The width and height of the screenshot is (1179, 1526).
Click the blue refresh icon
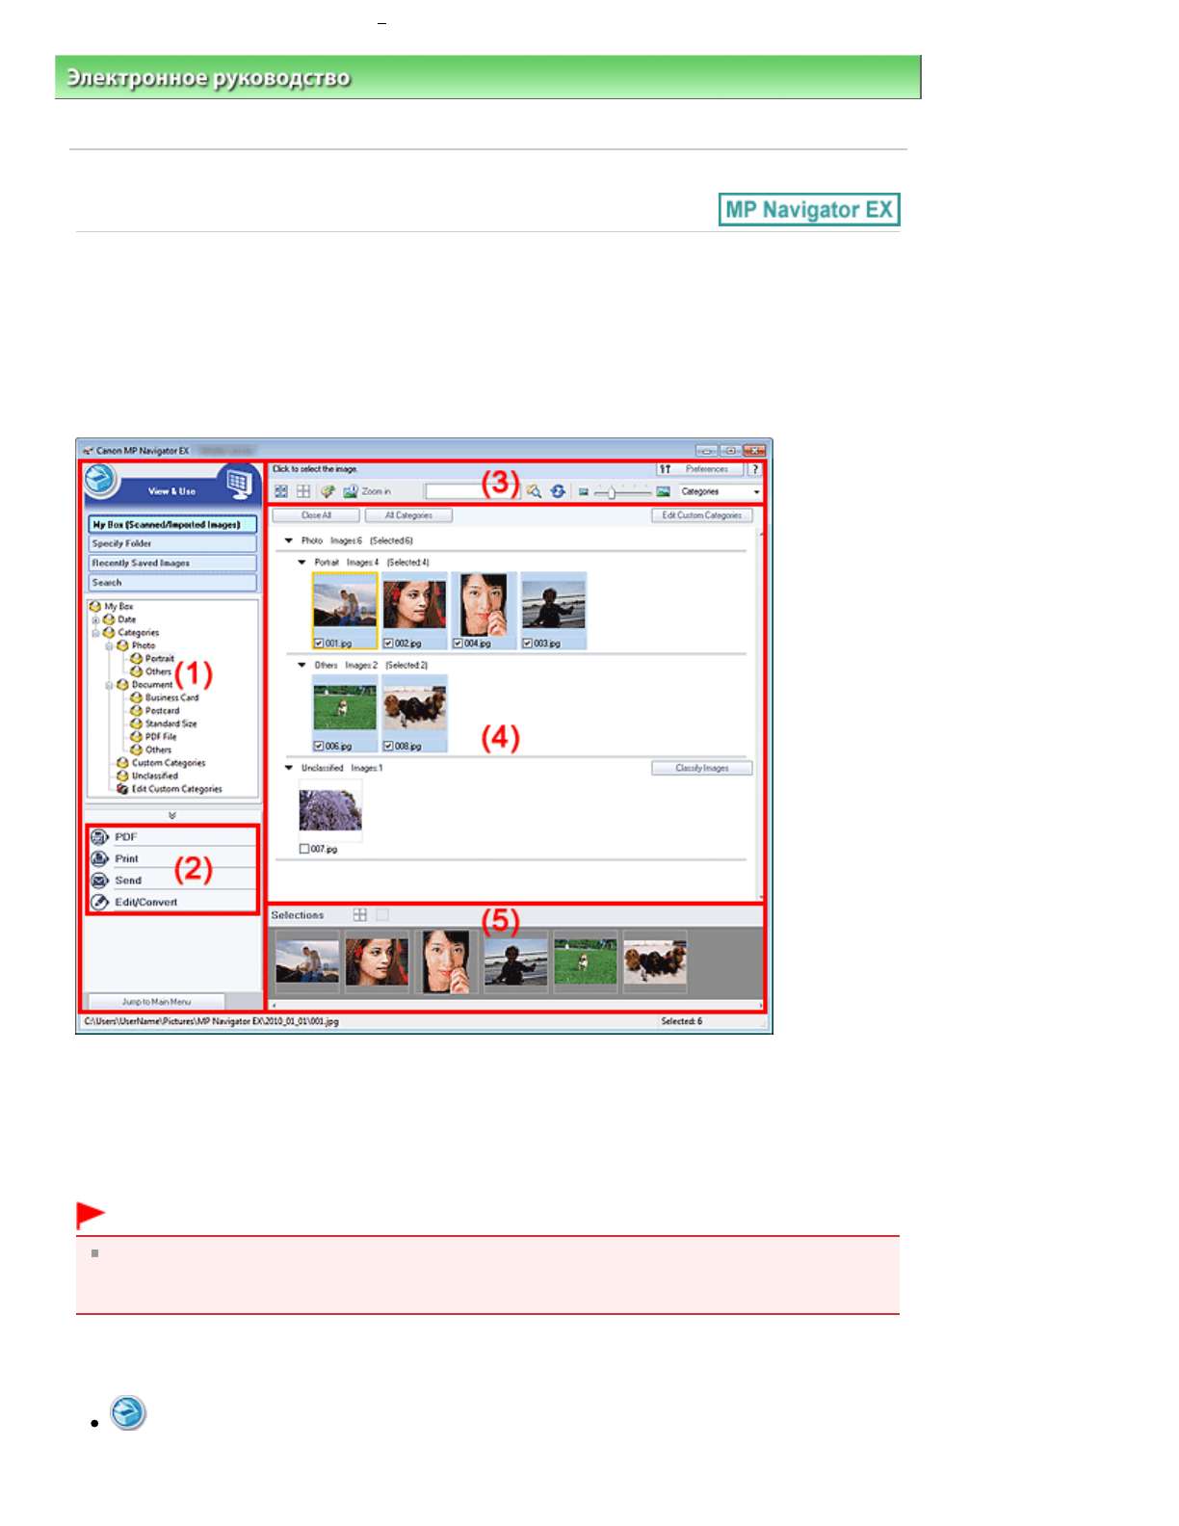pos(558,491)
